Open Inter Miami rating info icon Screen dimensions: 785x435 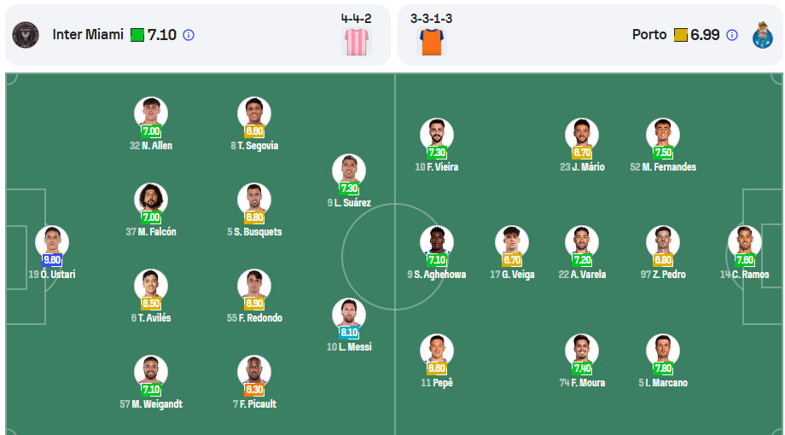point(189,35)
